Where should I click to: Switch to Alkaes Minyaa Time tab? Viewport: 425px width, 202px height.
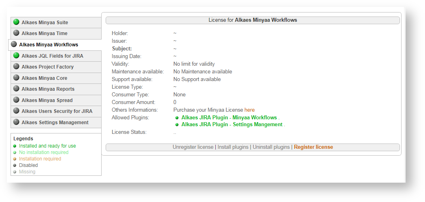tap(56, 33)
